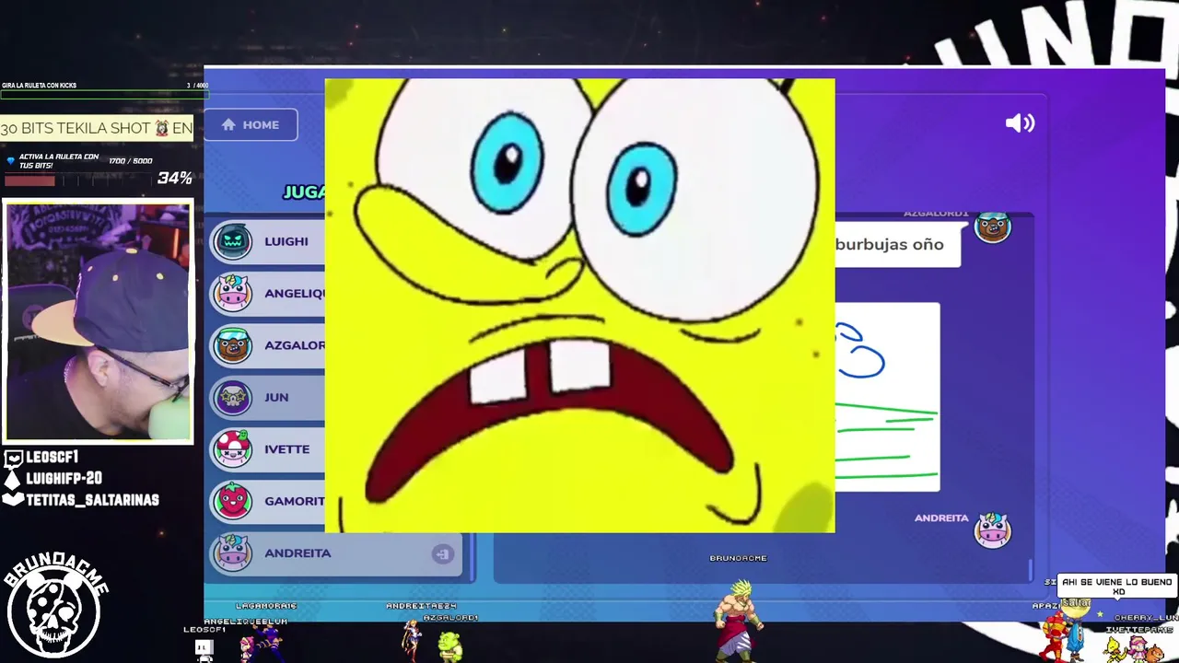Image resolution: width=1179 pixels, height=663 pixels.
Task: Click the player name JUN
Action: coord(276,397)
